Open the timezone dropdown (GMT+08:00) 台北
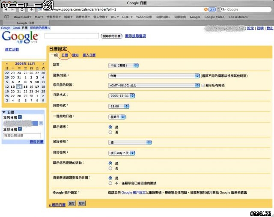Image resolution: width=274 pixels, height=217 pixels. point(154,85)
